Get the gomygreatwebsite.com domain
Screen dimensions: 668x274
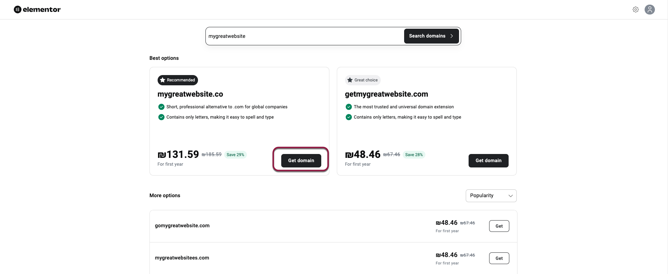(499, 226)
